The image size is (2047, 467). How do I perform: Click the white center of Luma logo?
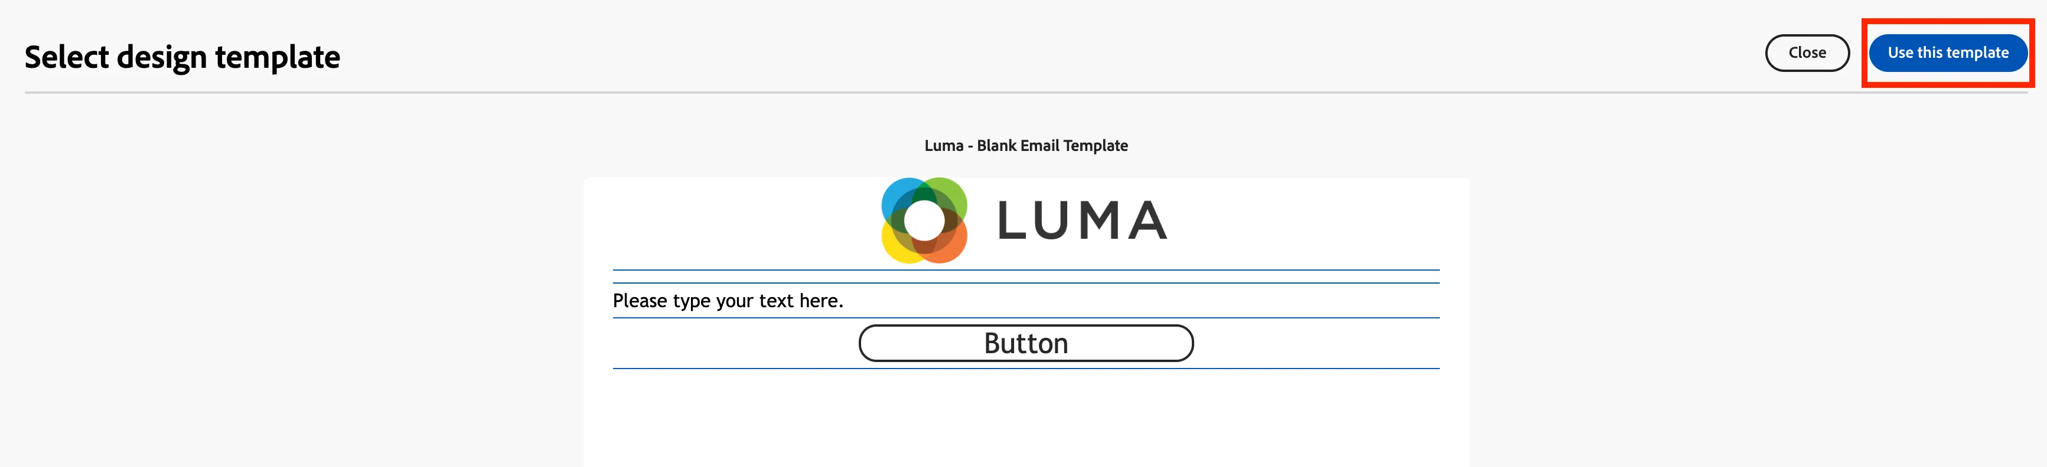(x=924, y=221)
